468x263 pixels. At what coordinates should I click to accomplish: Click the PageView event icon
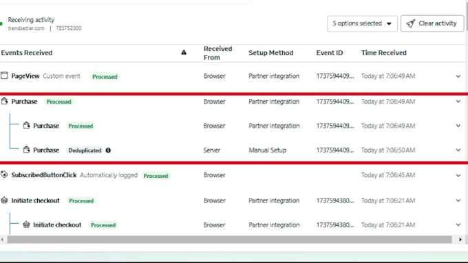(4, 76)
